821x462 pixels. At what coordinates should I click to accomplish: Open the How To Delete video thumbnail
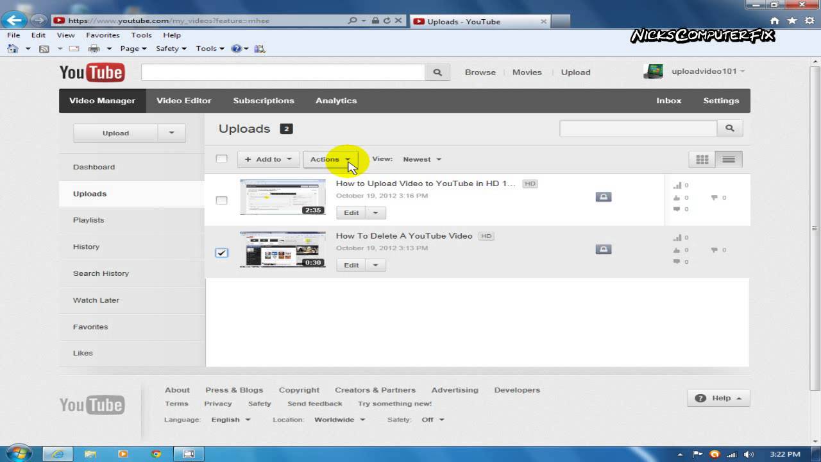(283, 250)
